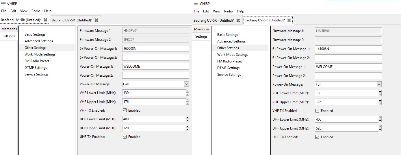This screenshot has height=155, width=401.
Task: Click the empty Power-On Message 2 field in right window
Action: pos(348,76)
